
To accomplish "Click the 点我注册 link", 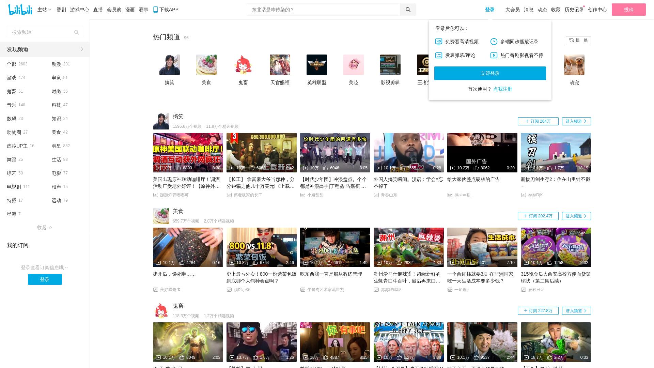I will pos(503,89).
